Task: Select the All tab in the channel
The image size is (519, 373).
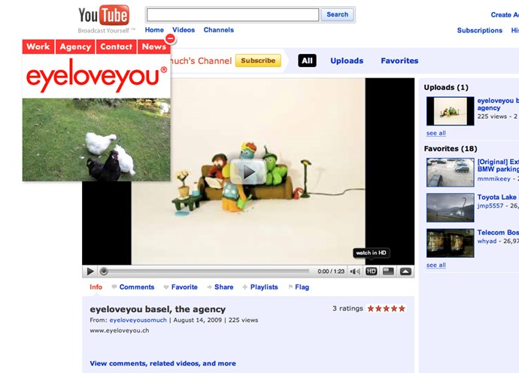Action: (x=307, y=61)
